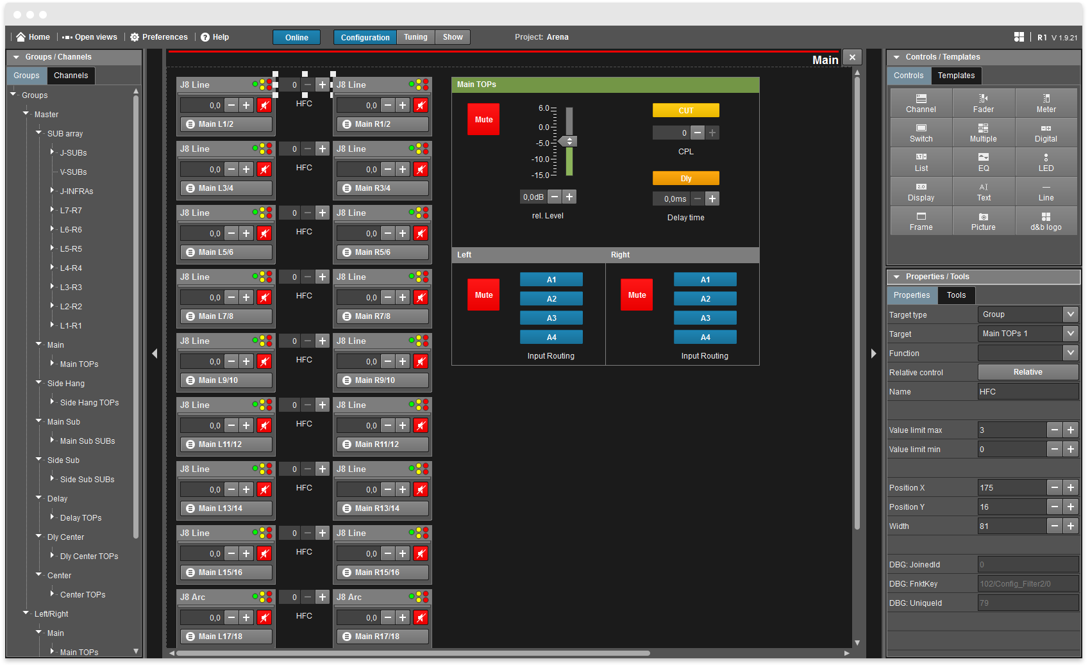Toggle mute on Main R1/2 channel

[x=421, y=106]
